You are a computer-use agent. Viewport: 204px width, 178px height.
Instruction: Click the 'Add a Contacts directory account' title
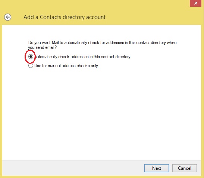pyautogui.click(x=65, y=17)
